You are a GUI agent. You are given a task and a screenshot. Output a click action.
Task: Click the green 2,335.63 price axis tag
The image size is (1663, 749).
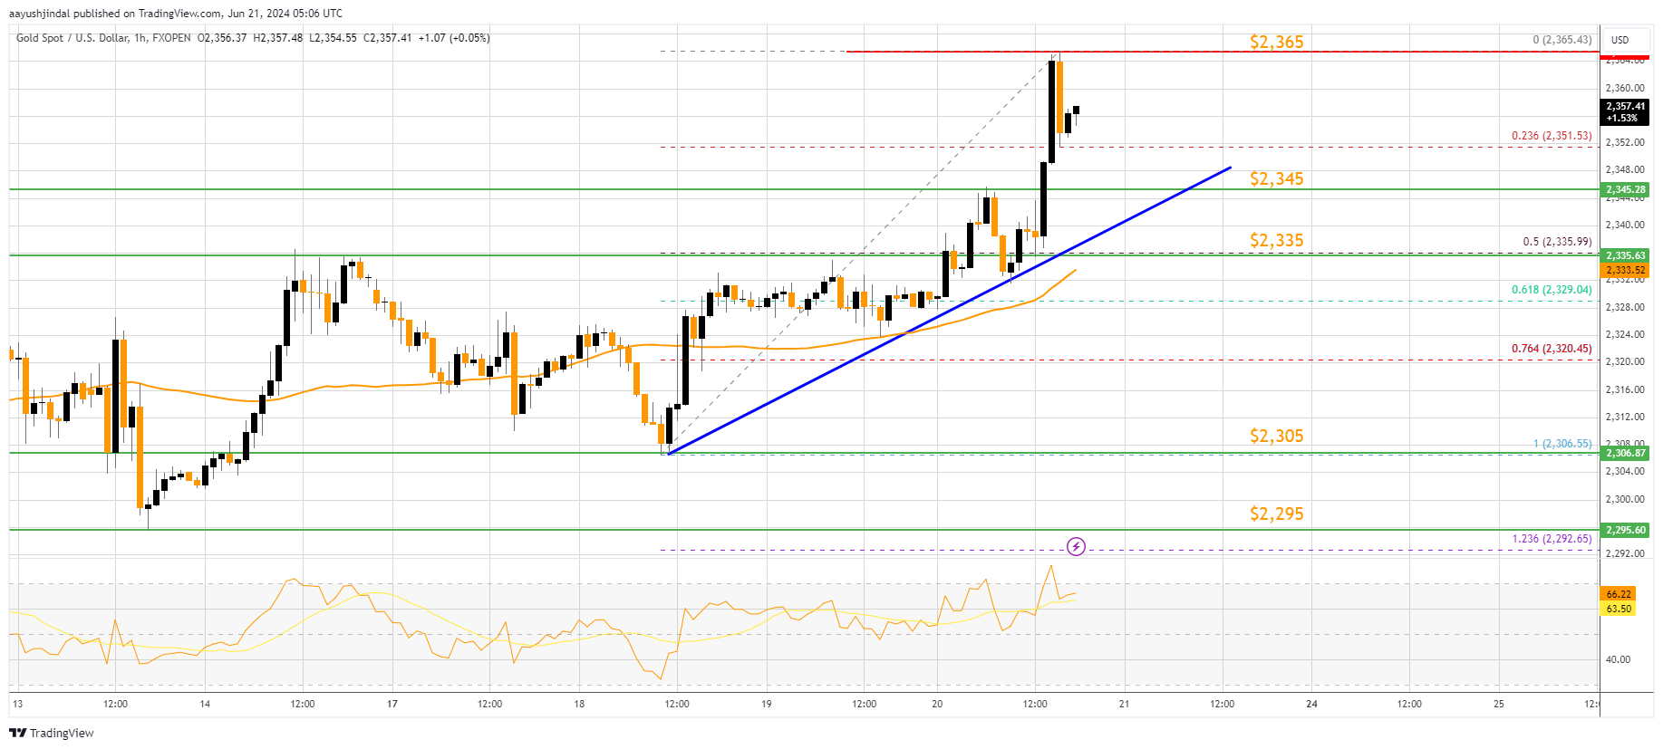click(x=1625, y=256)
